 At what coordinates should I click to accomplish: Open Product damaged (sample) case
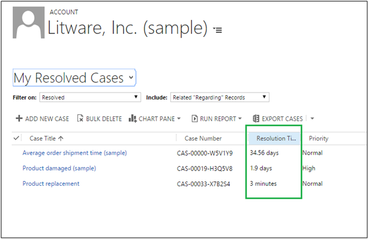pyautogui.click(x=59, y=168)
